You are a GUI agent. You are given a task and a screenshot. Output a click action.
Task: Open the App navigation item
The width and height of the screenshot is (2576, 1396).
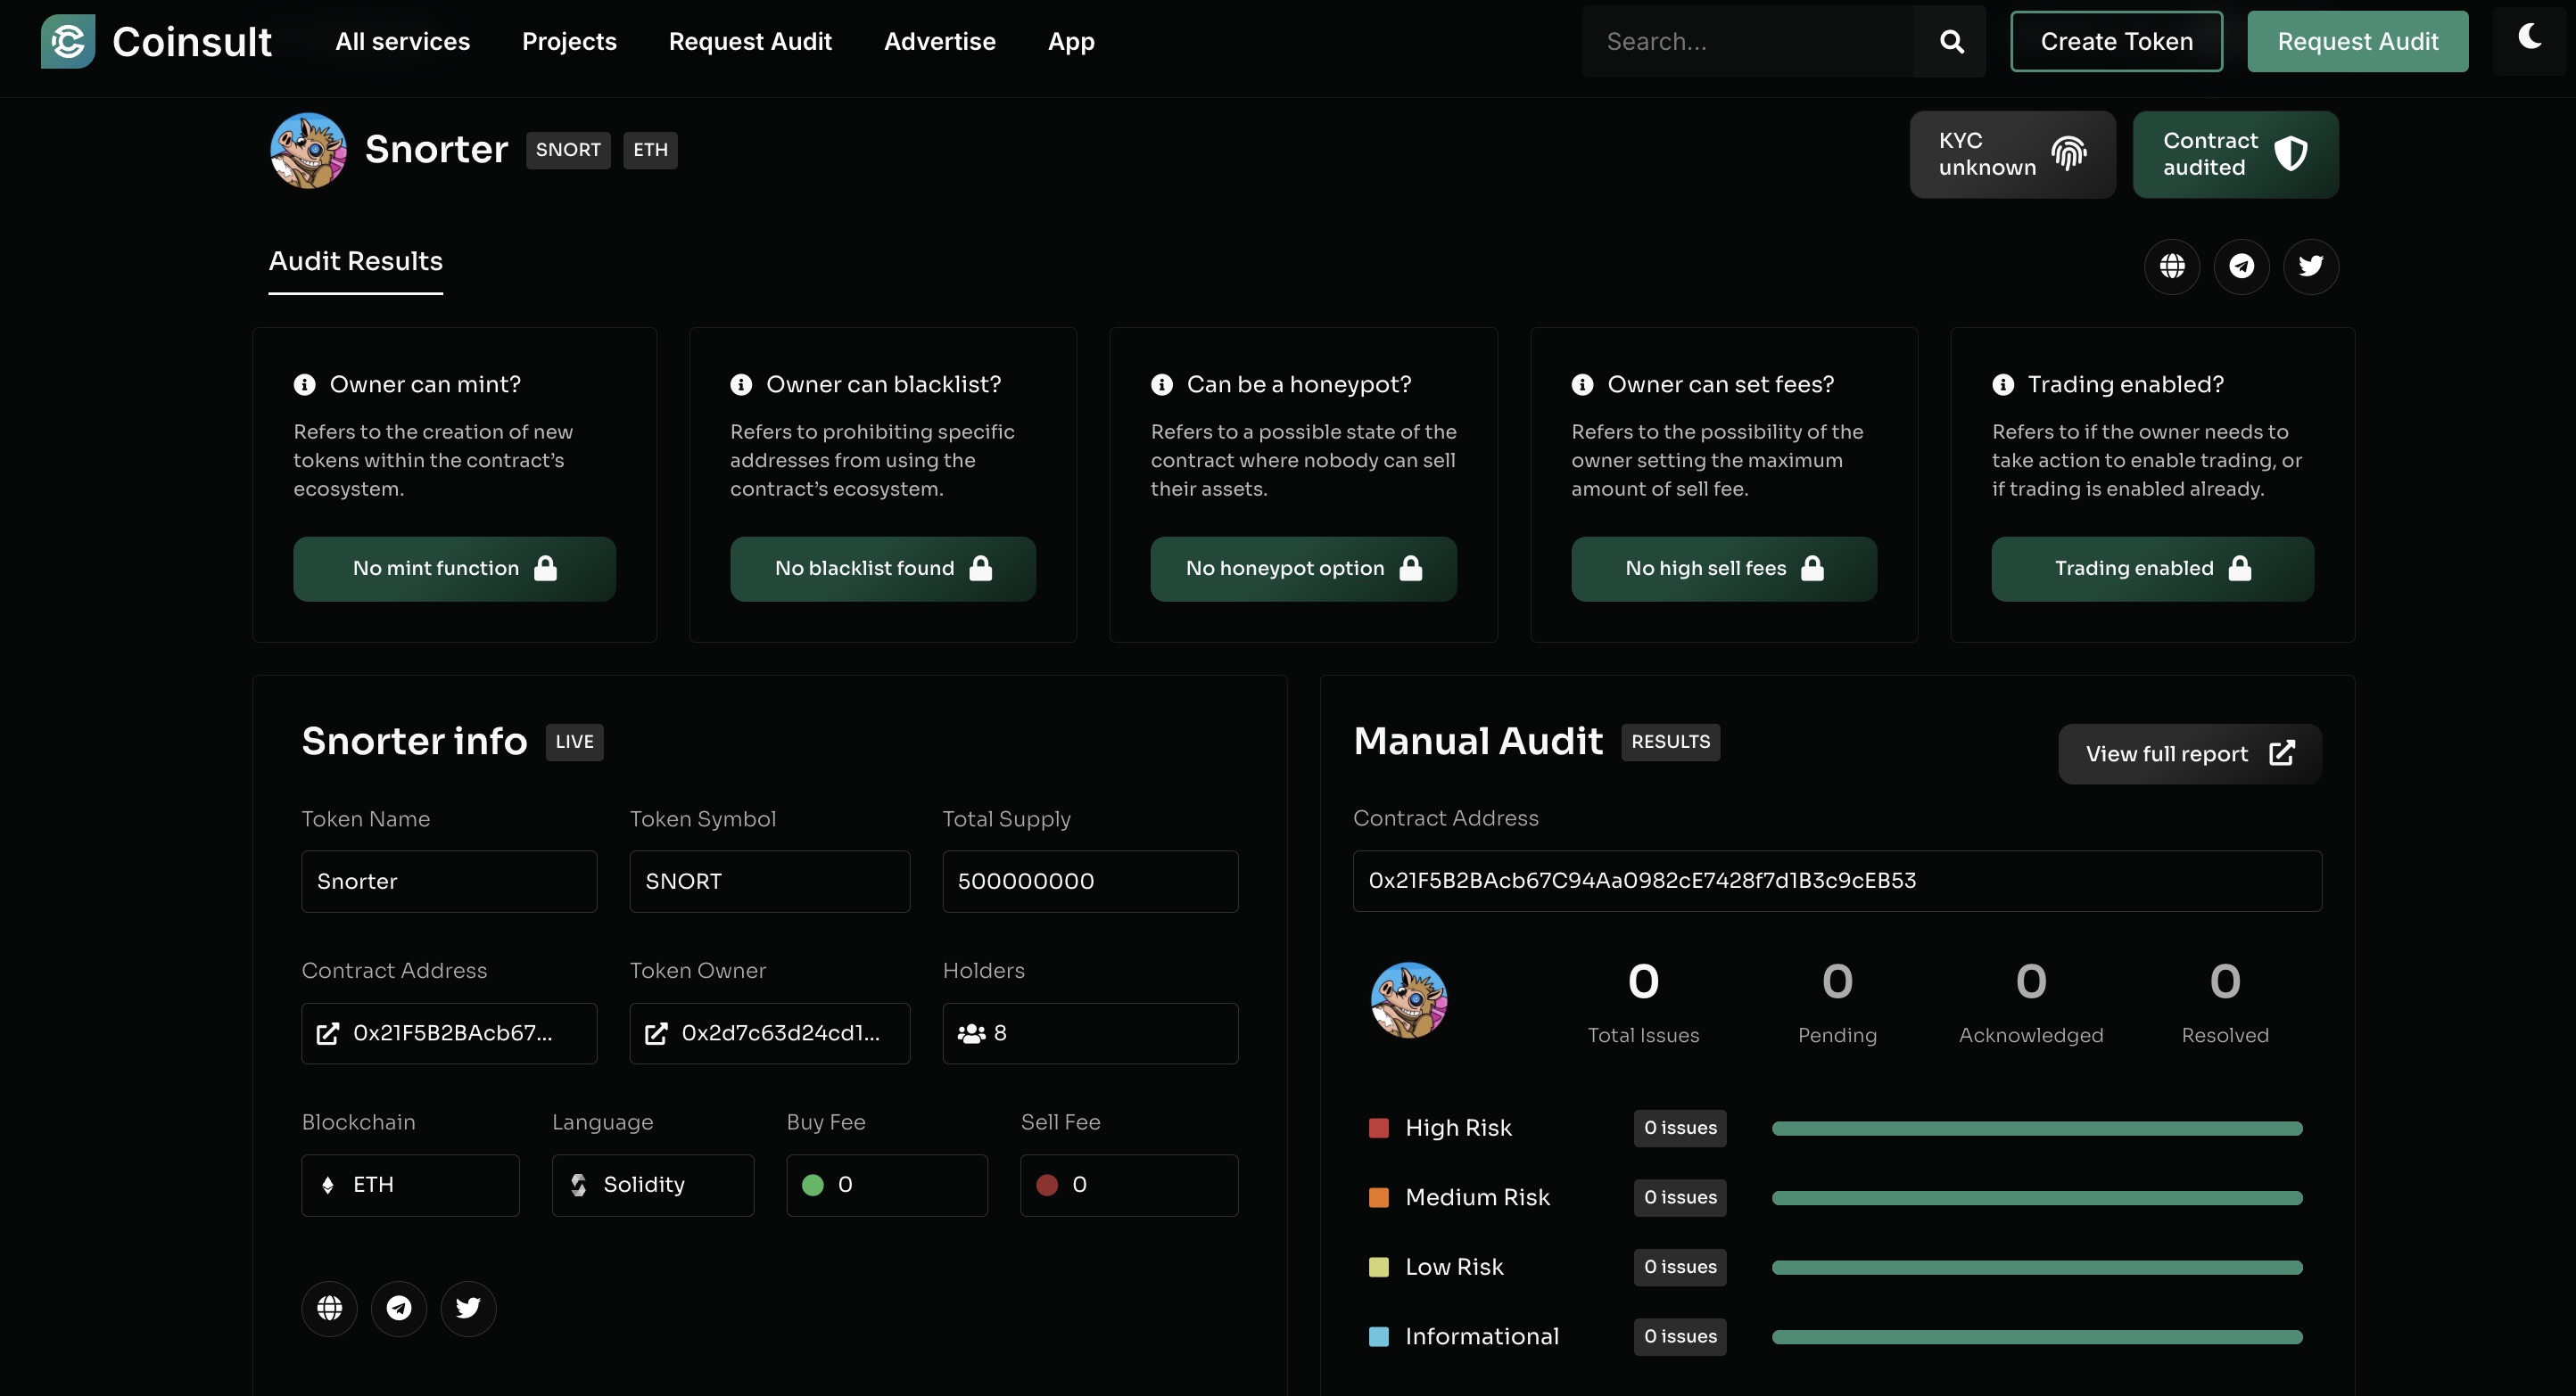tap(1070, 41)
